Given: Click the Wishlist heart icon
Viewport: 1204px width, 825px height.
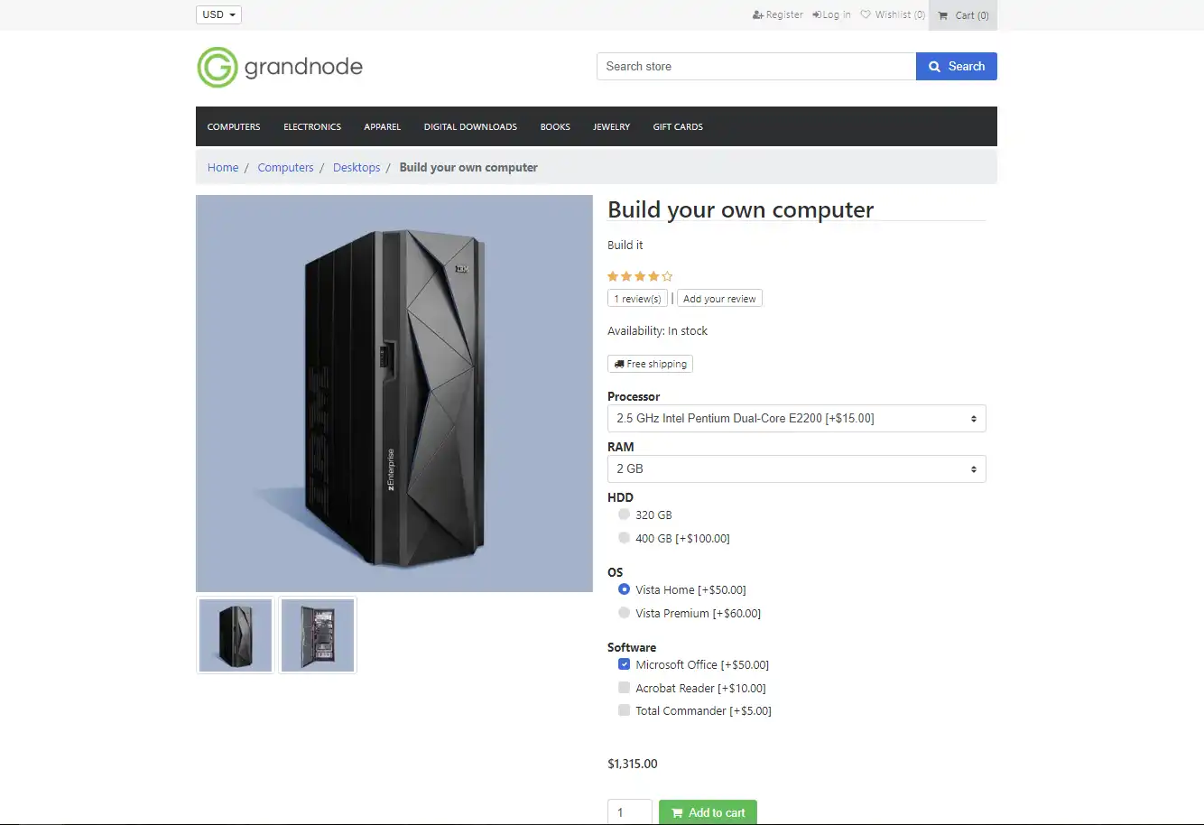Looking at the screenshot, I should tap(866, 15).
